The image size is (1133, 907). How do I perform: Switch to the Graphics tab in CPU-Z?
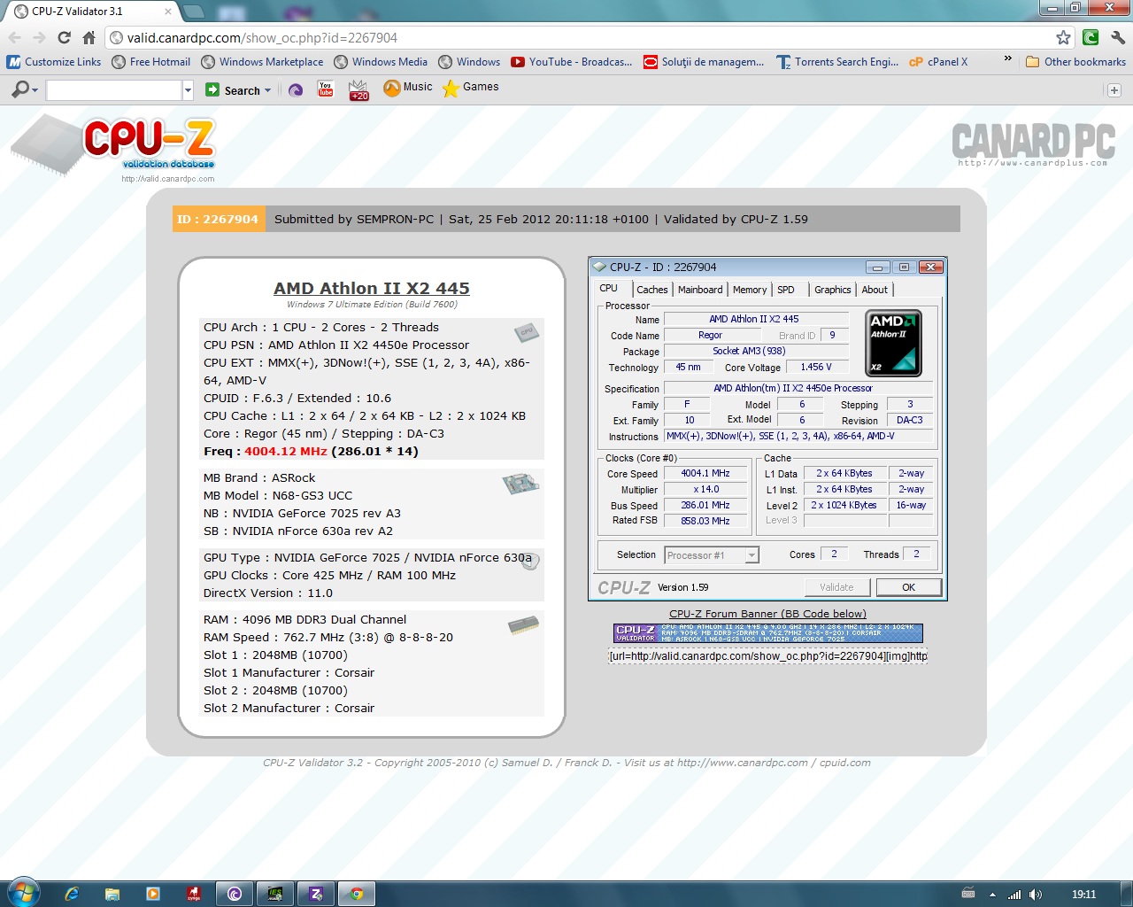tap(833, 290)
